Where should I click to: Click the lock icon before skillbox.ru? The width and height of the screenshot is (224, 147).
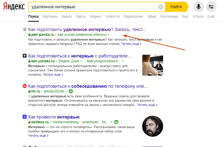29,122
